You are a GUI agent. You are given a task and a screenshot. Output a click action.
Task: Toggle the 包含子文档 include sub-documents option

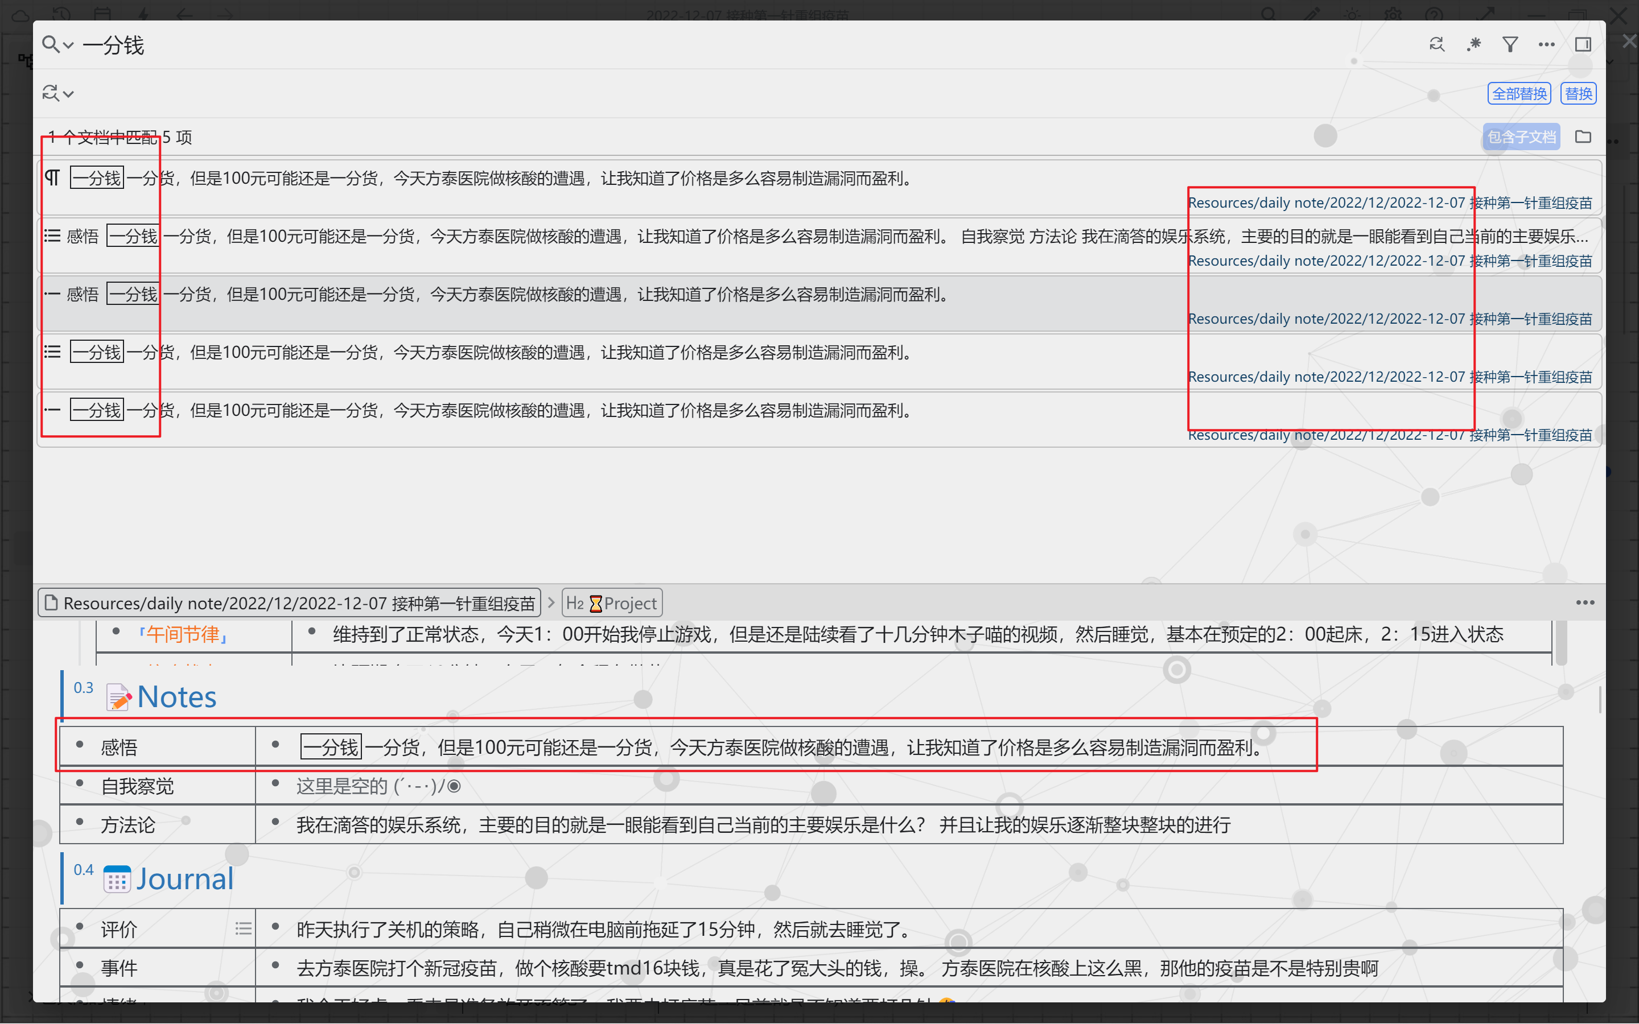click(1521, 137)
